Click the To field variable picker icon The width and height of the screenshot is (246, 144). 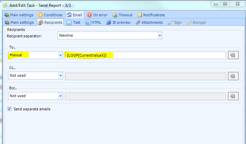pos(233,55)
